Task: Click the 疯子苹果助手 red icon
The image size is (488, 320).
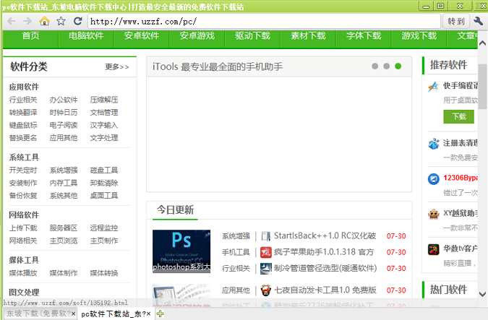Action: [266, 253]
